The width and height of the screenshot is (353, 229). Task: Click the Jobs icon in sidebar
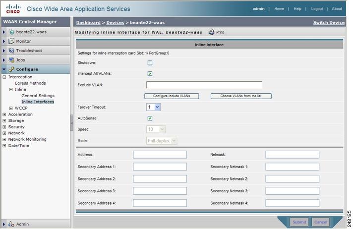pos(11,60)
